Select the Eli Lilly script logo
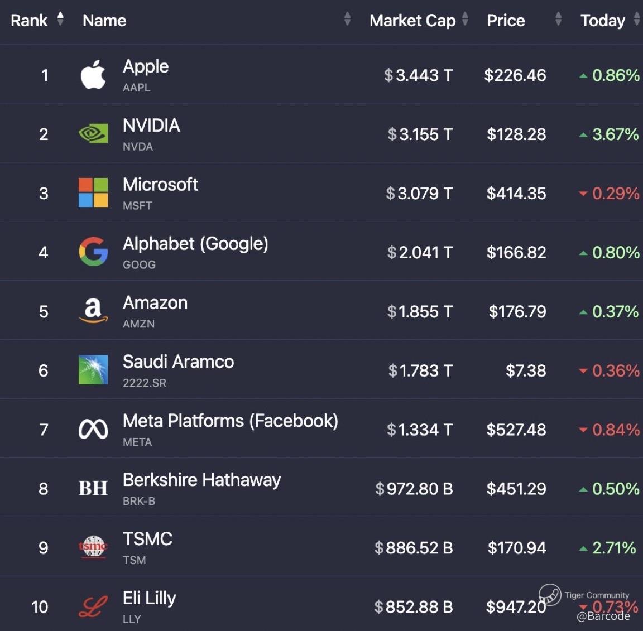 [93, 606]
